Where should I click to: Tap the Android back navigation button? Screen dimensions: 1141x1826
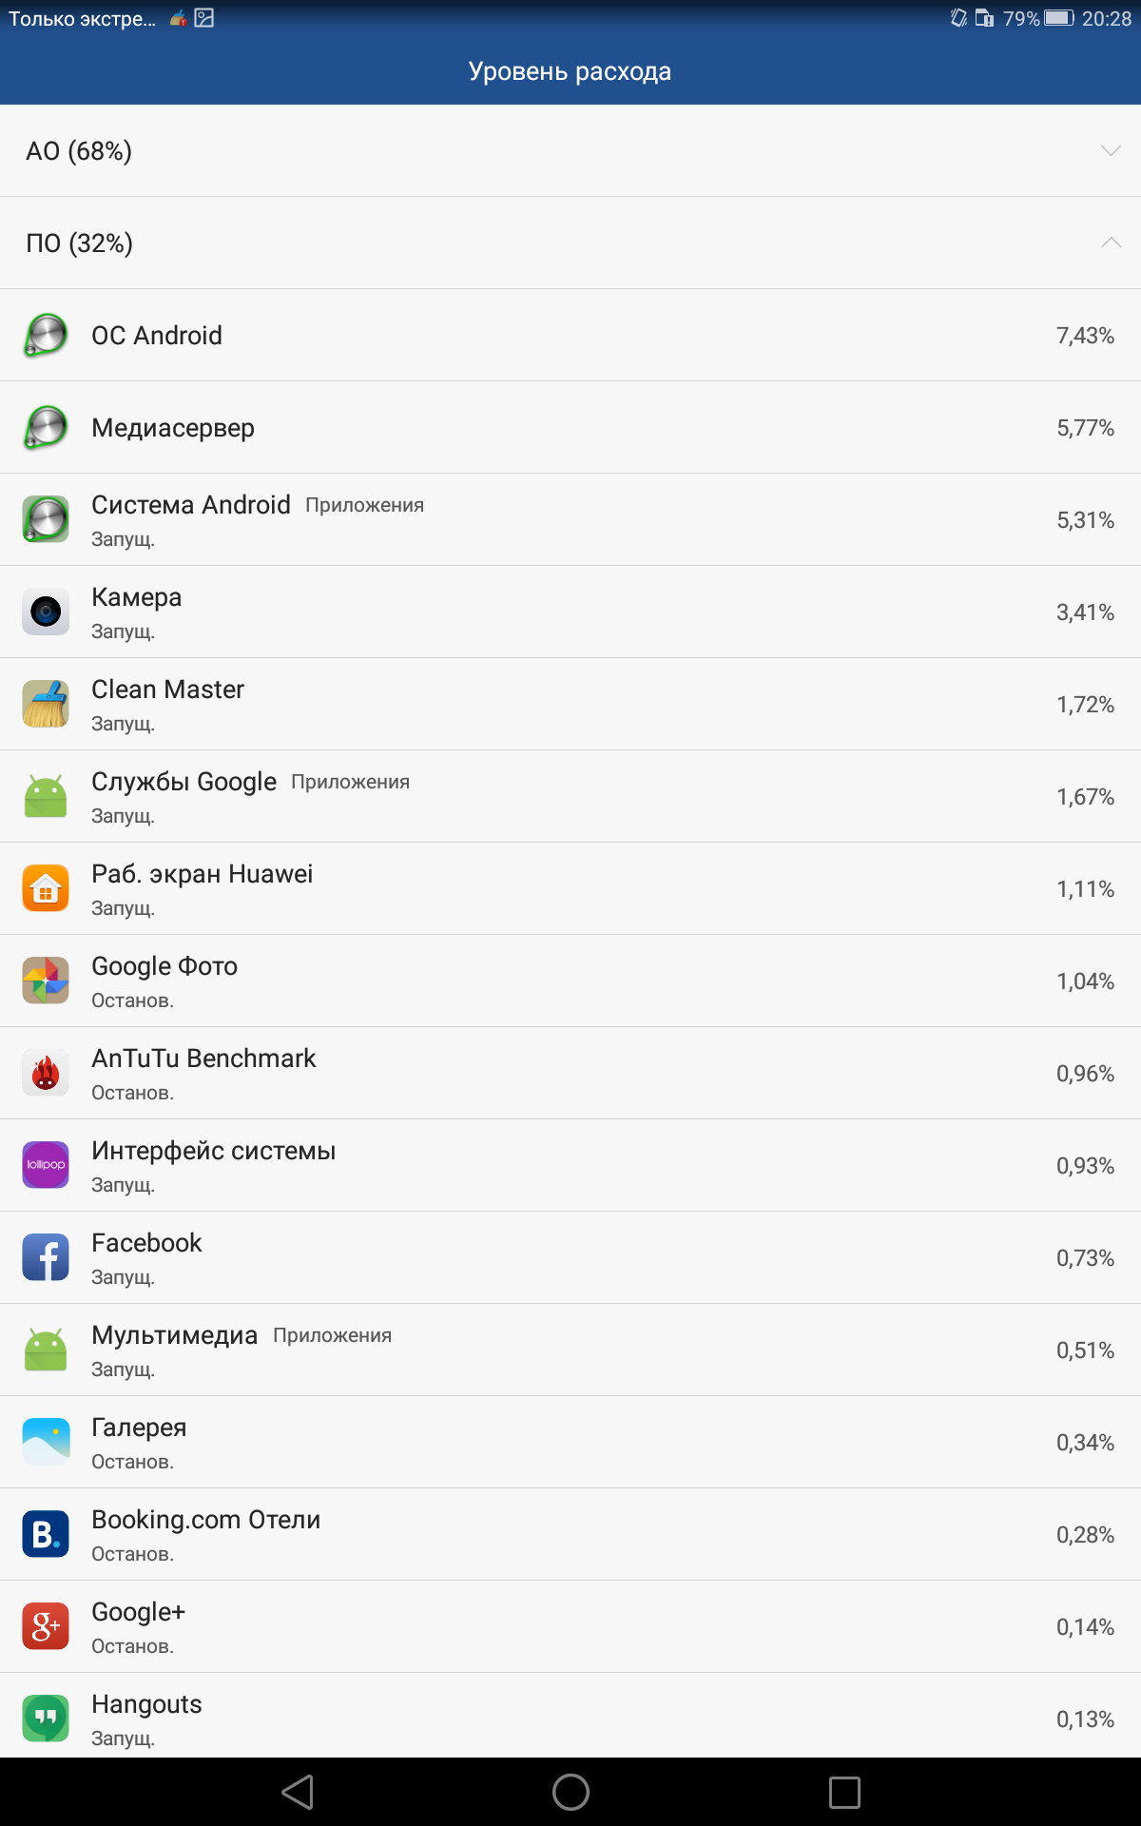(298, 1792)
